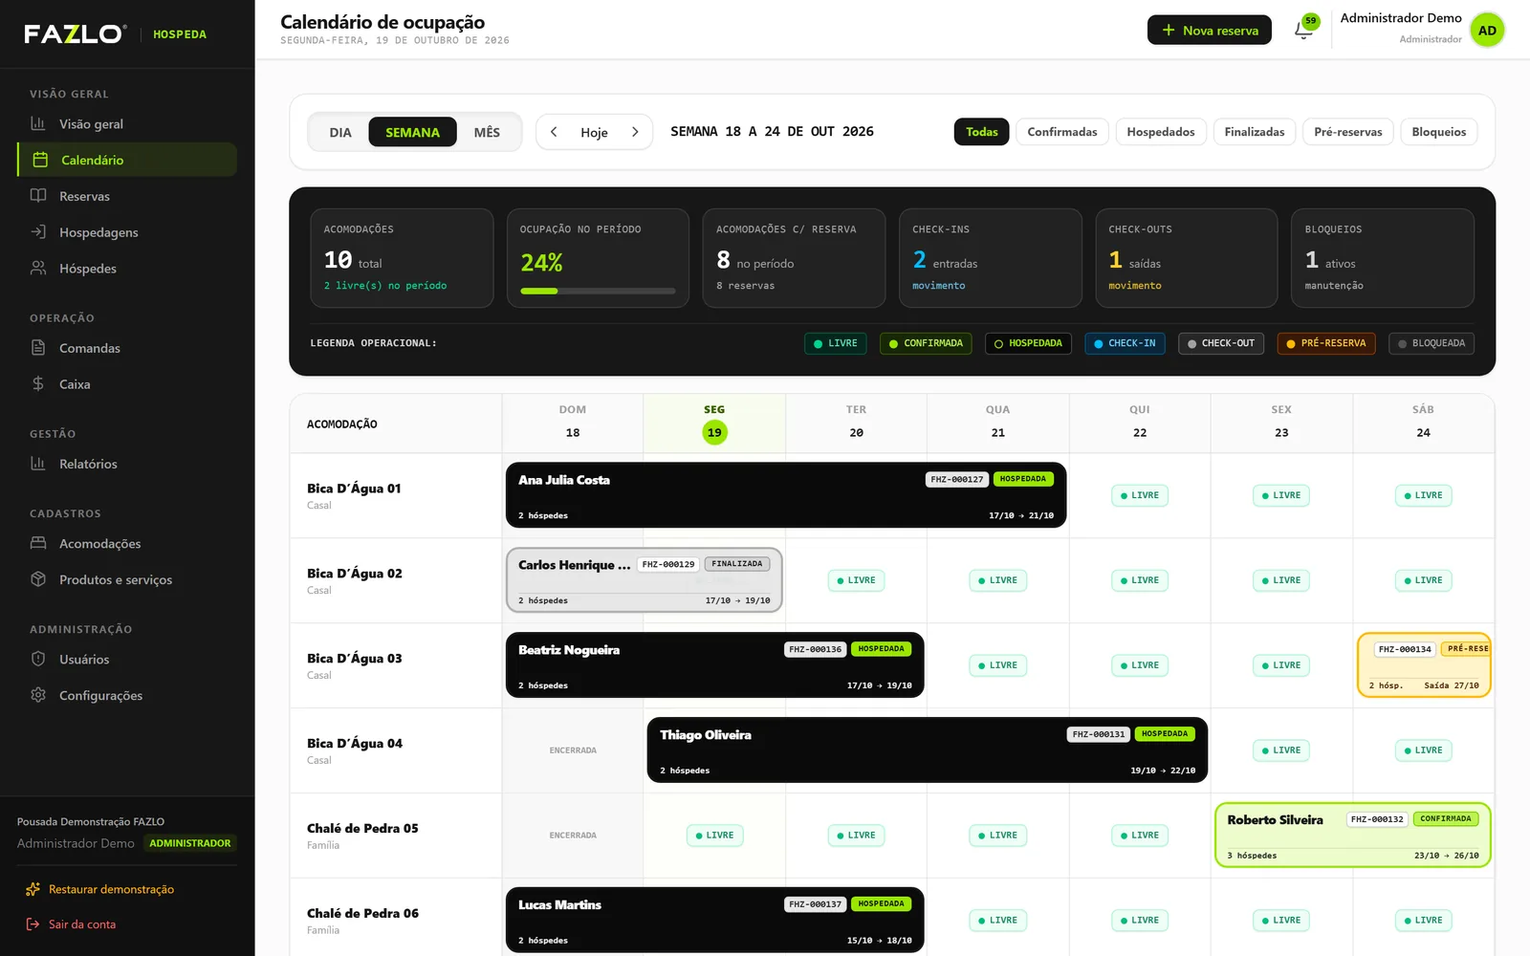Click the Caixa dollar sign icon
Screen dimensions: 1530x956
click(38, 384)
